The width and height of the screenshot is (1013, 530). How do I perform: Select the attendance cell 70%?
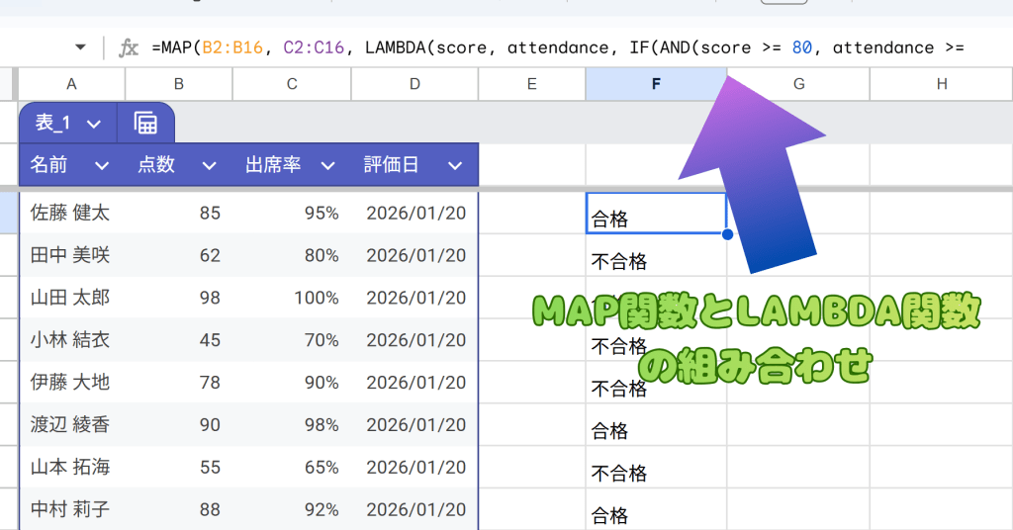point(292,340)
